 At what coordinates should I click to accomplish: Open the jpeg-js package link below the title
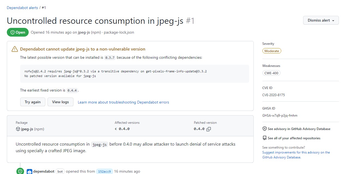click(83, 32)
